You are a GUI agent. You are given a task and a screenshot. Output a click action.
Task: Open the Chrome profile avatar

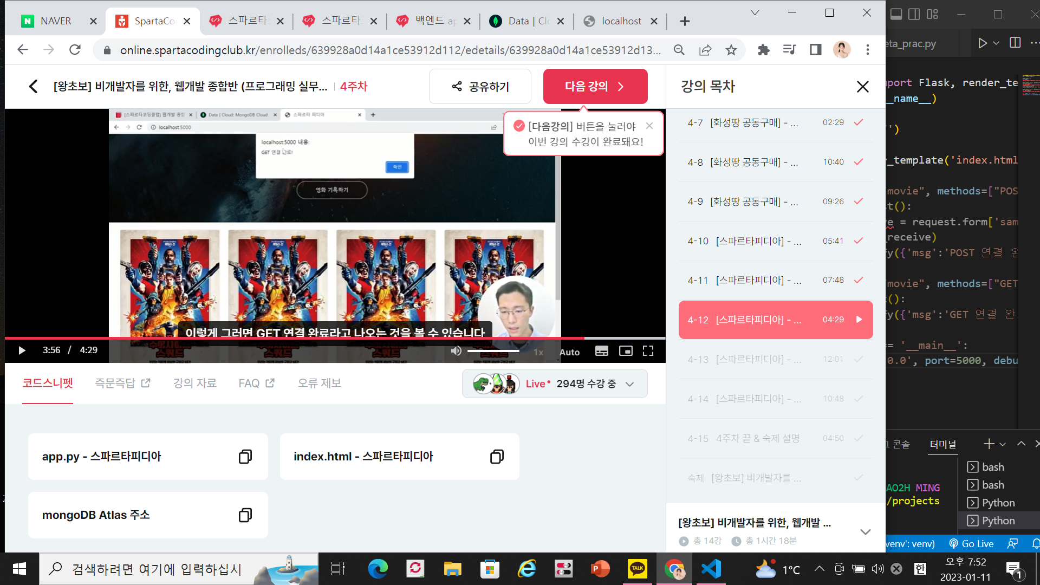(x=841, y=50)
